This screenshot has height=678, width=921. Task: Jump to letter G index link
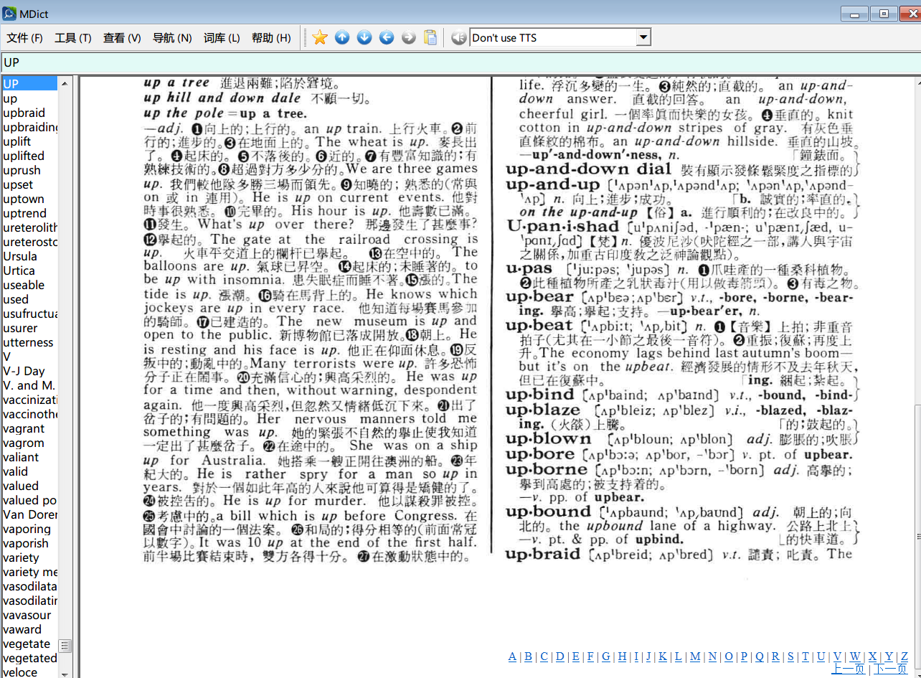tap(606, 656)
